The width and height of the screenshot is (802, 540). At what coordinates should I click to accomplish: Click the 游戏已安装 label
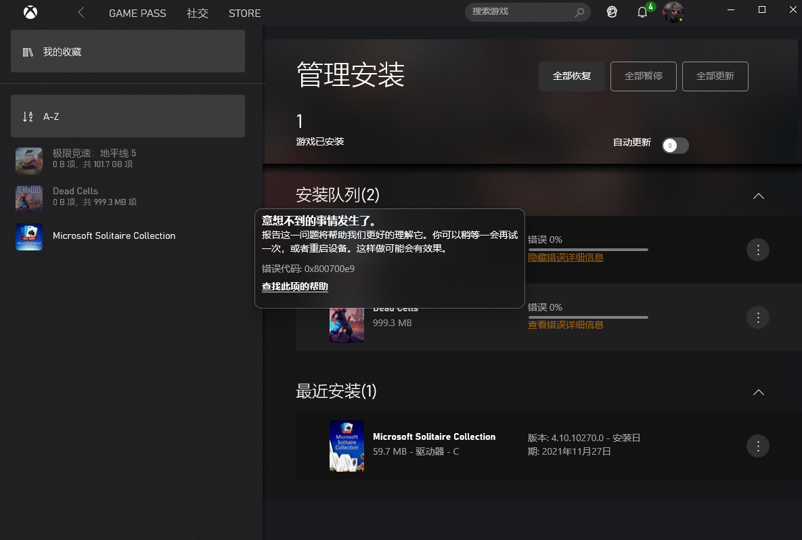tap(320, 141)
